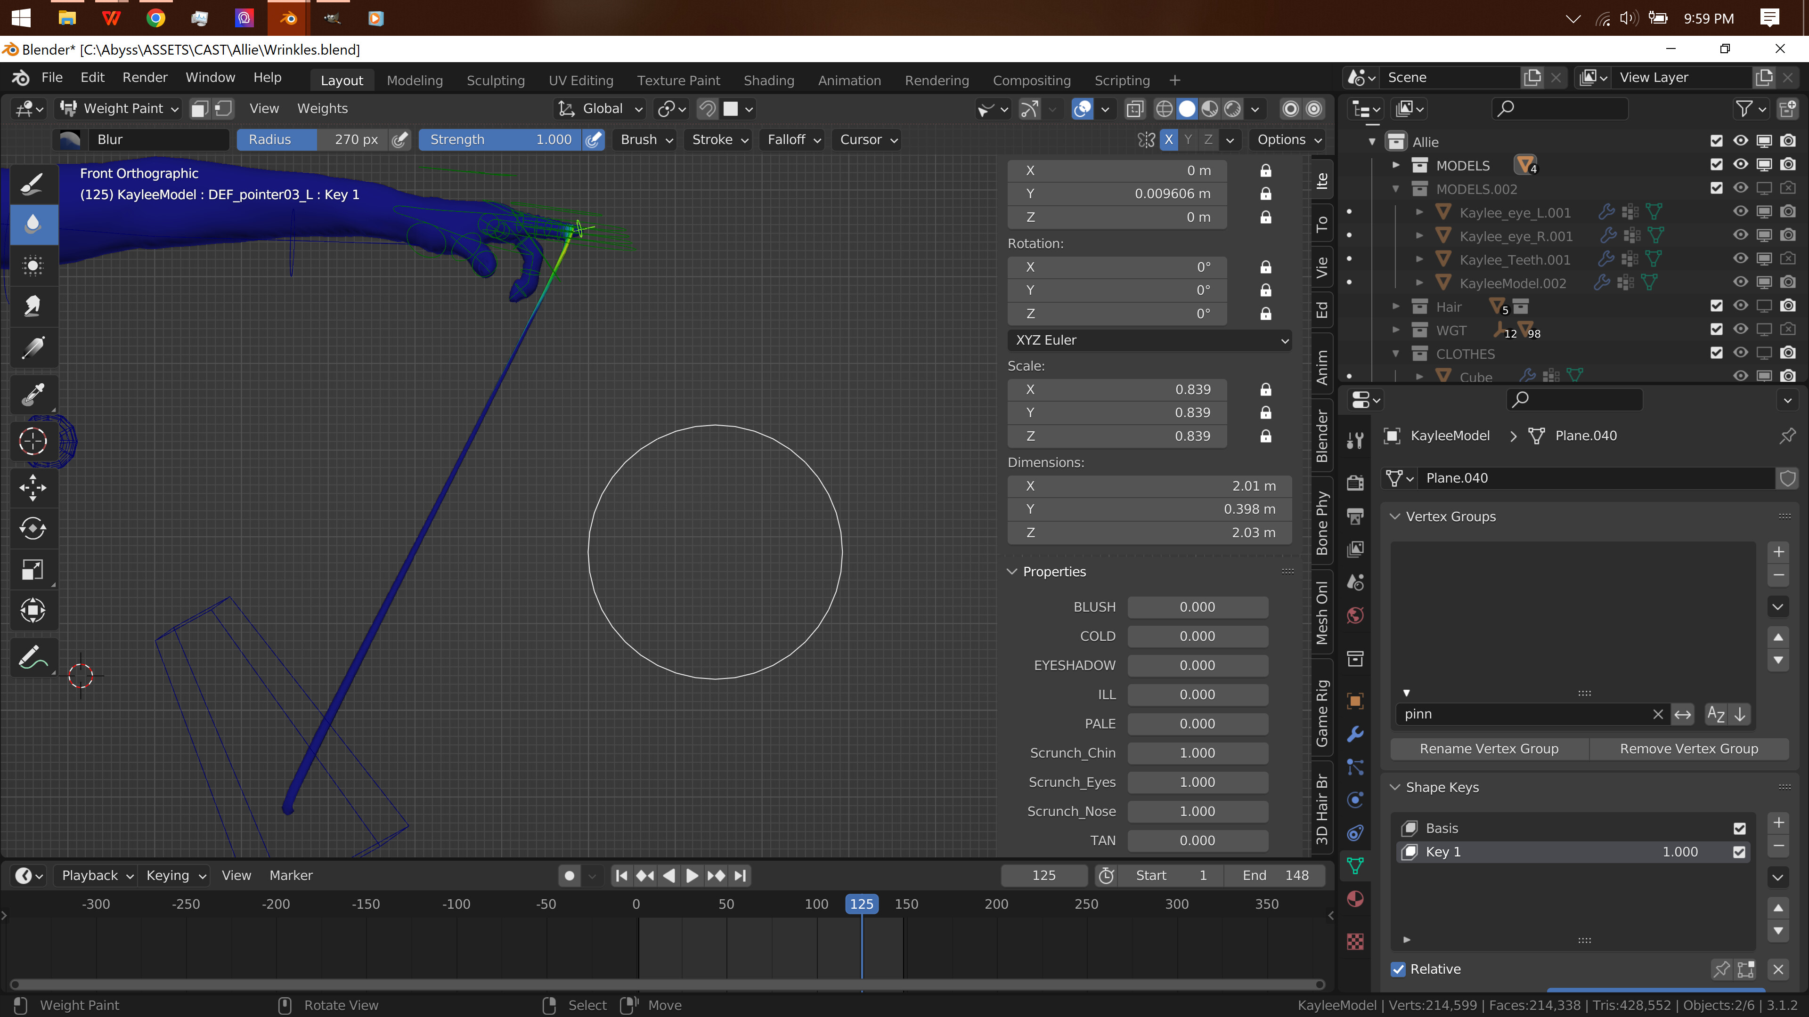1809x1017 pixels.
Task: Click Remove Vertex Group button
Action: (1689, 749)
